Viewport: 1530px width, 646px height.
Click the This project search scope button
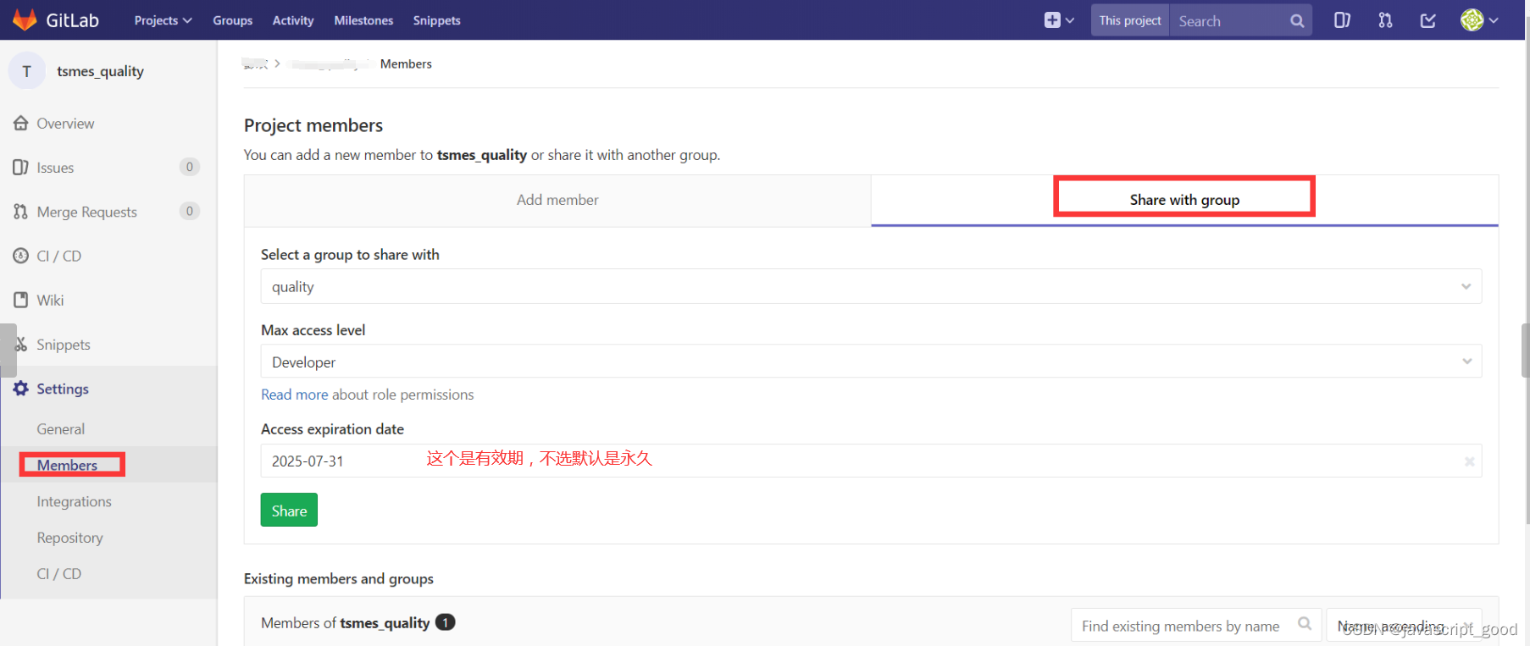tap(1130, 20)
